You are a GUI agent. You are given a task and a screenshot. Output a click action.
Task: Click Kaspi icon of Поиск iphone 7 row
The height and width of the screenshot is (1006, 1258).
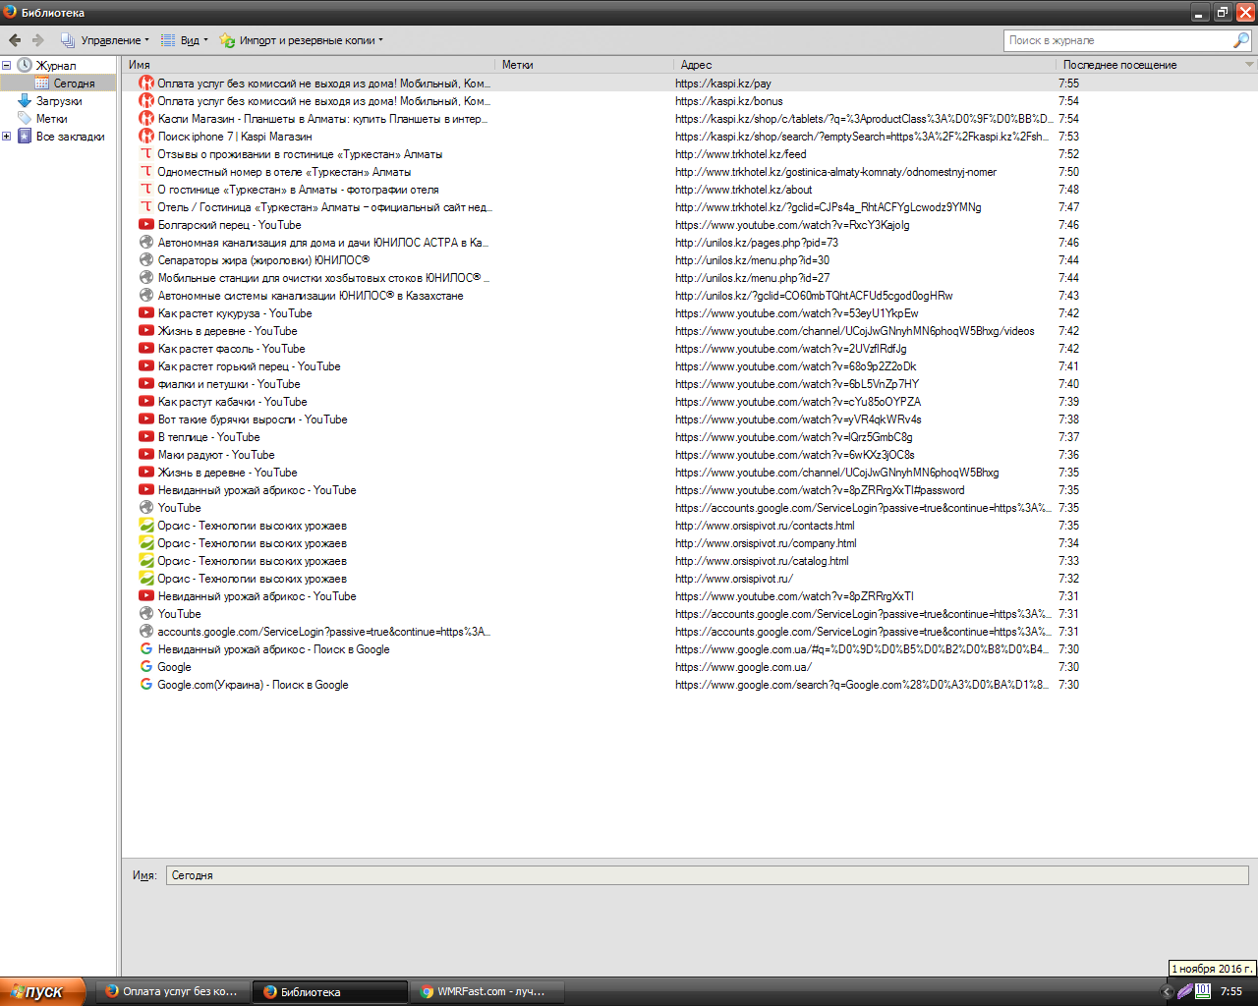(146, 137)
